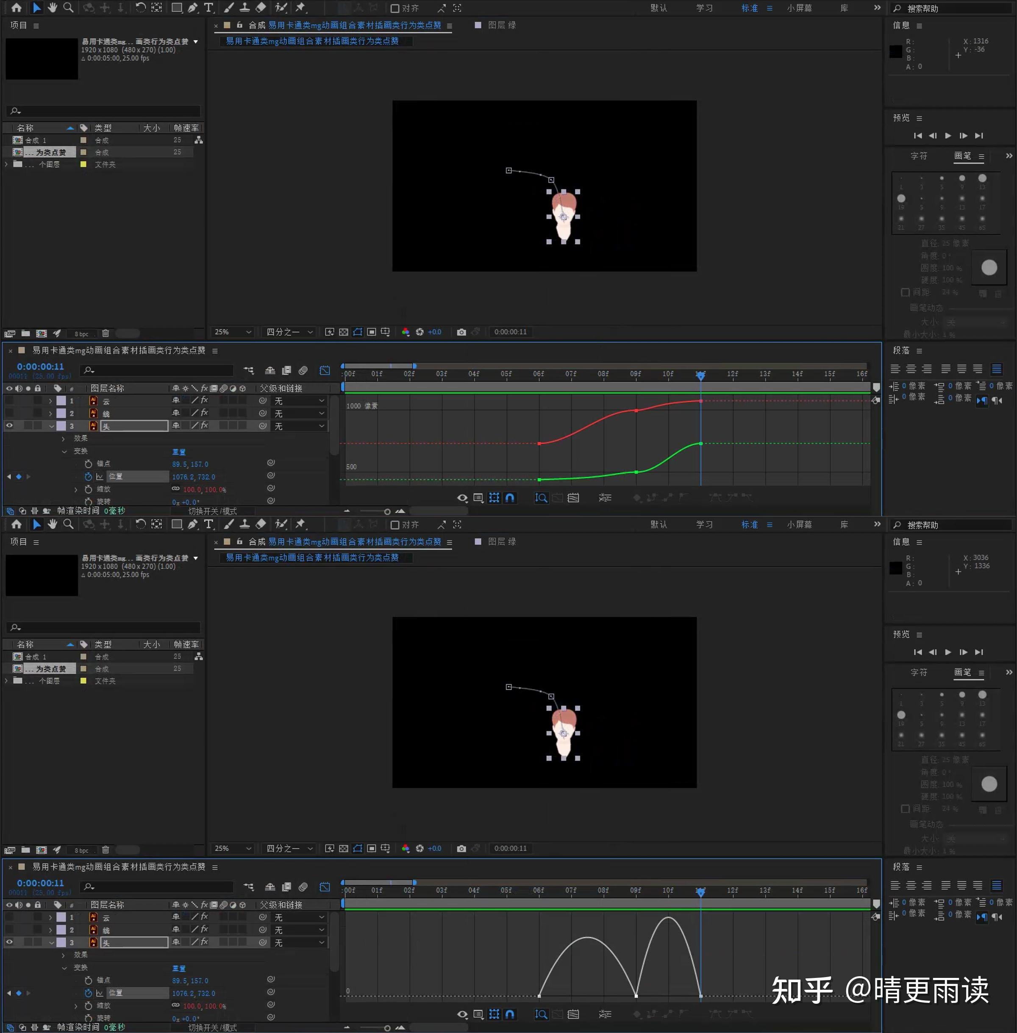
Task: Select the Type (T) tool in the upper toolbar
Action: [208, 8]
